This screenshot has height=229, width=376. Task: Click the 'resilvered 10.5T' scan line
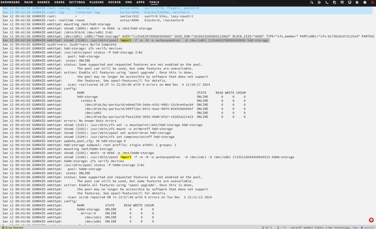(106, 84)
